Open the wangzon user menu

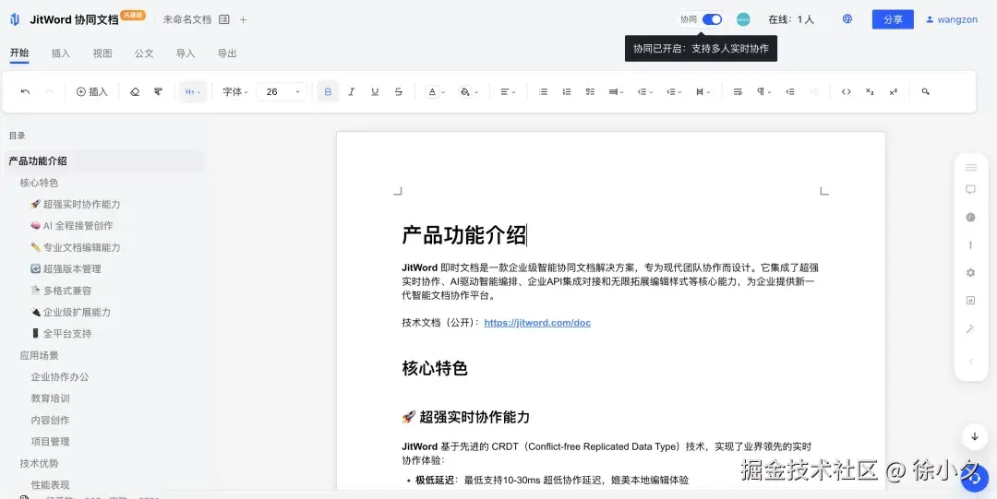(951, 19)
